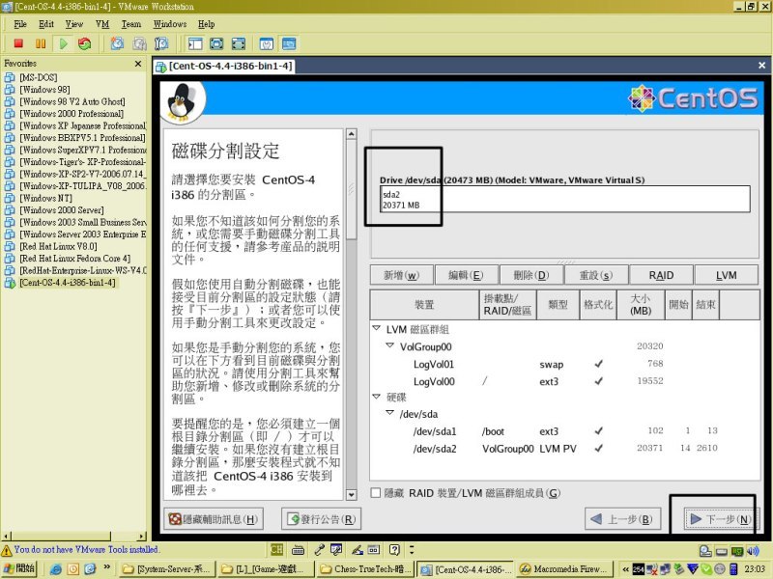Toggle the sidebar display toolbar icon
The image size is (773, 579).
point(195,43)
